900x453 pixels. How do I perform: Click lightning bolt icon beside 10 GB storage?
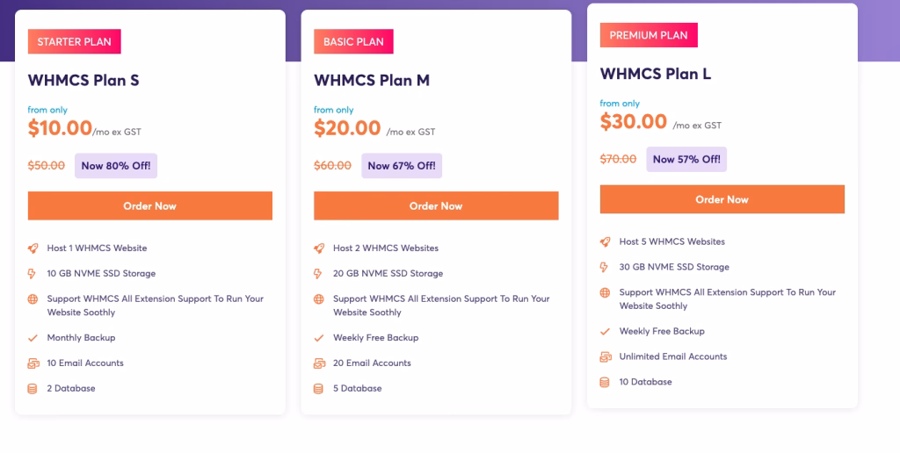tap(33, 274)
